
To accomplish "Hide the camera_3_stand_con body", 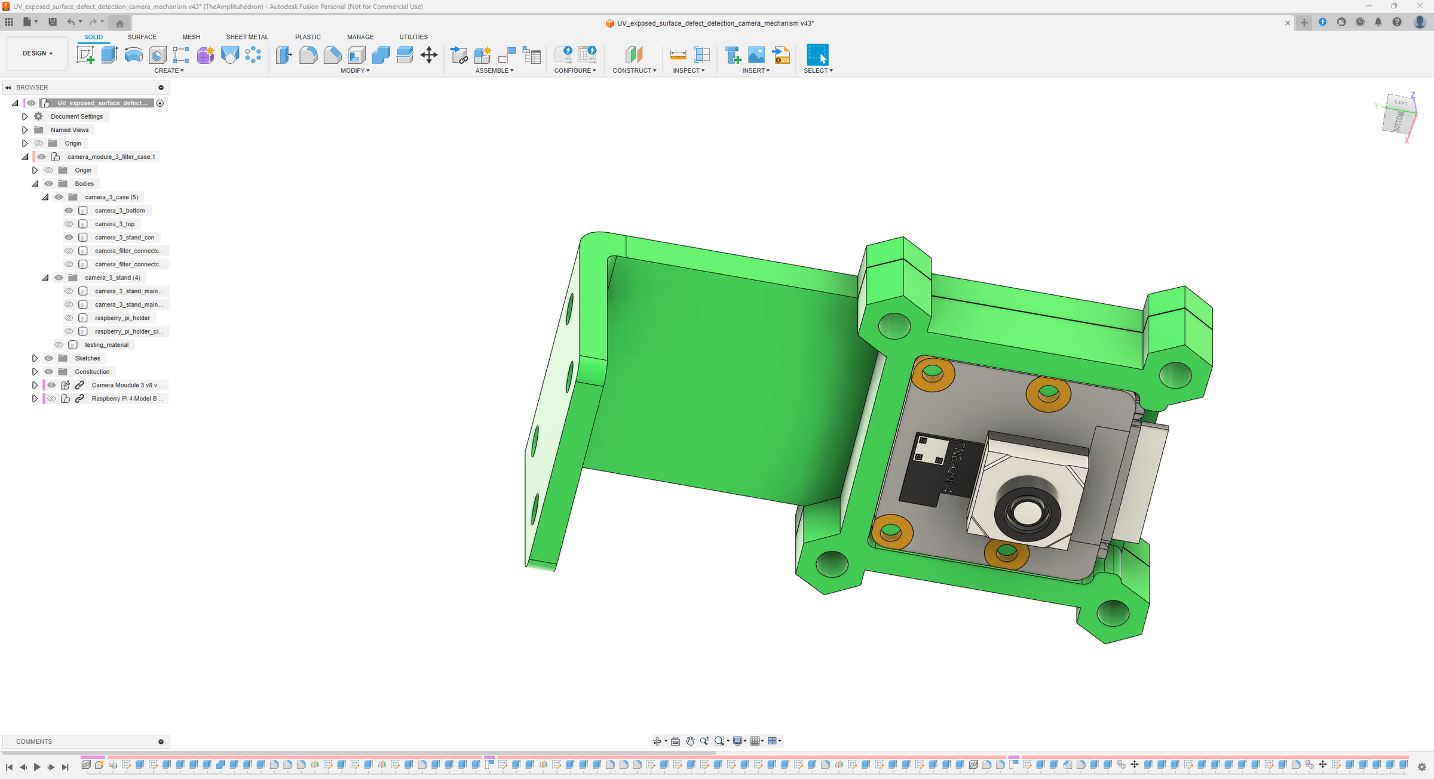I will coord(69,238).
